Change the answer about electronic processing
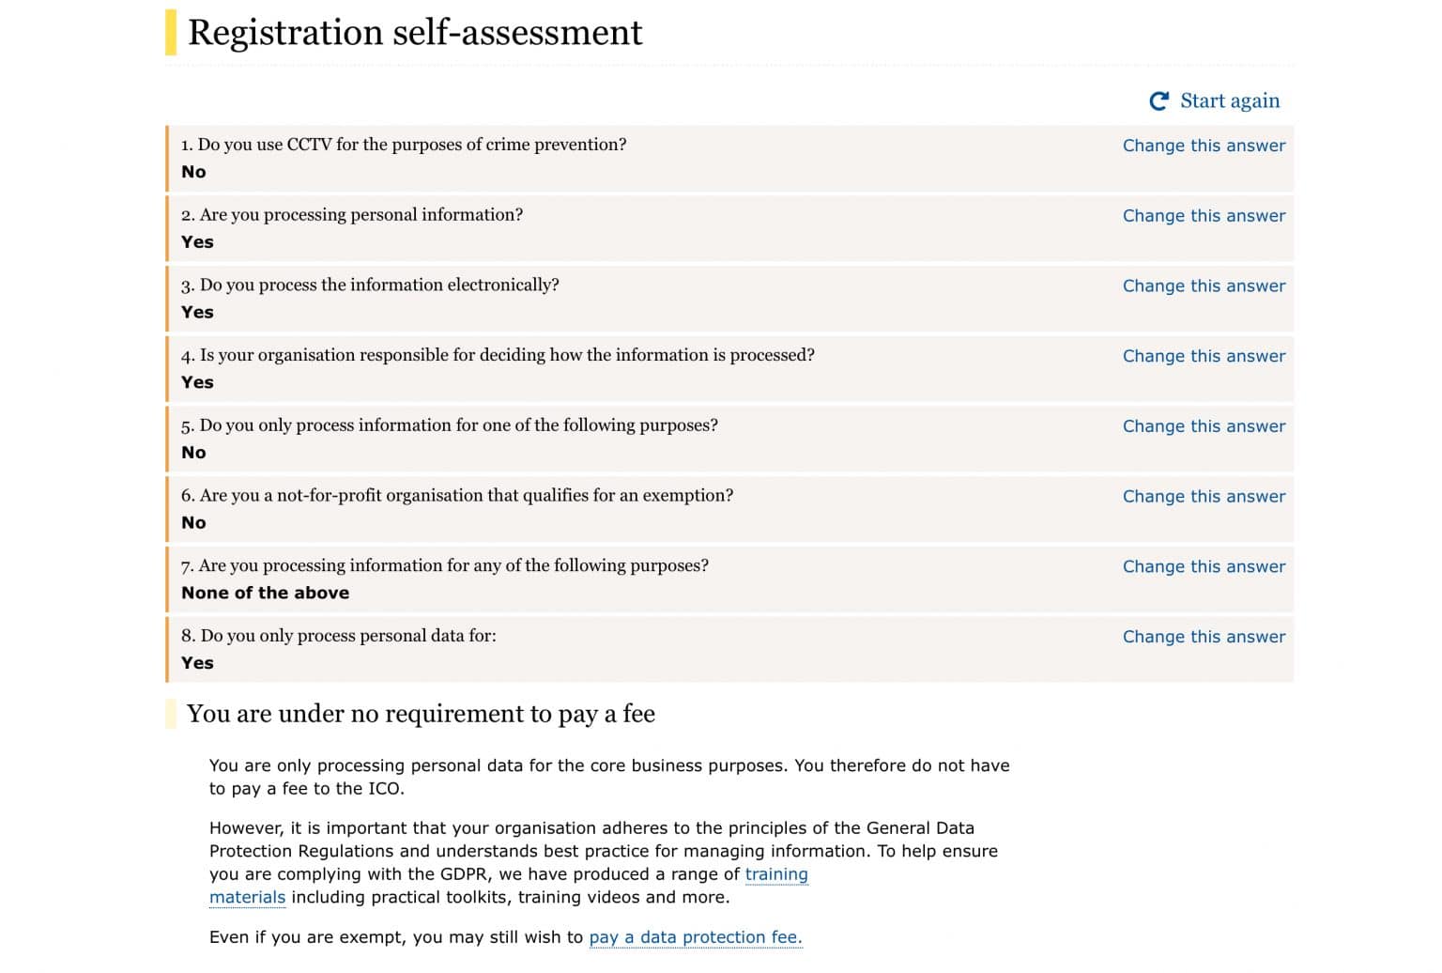Viewport: 1442px width, 973px height. coord(1204,286)
